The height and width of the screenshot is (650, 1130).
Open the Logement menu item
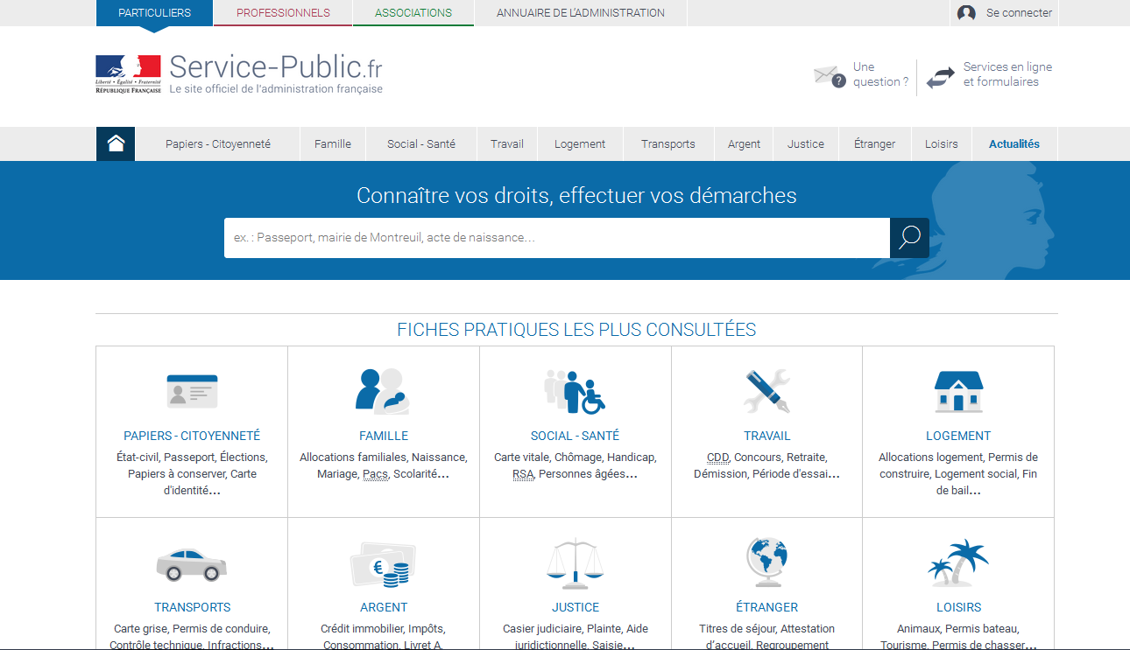pos(580,144)
